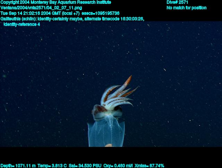This screenshot has width=222, height=168.
Task: Click the 'Depth= 1071.11 m' reading
Action: 18,166
